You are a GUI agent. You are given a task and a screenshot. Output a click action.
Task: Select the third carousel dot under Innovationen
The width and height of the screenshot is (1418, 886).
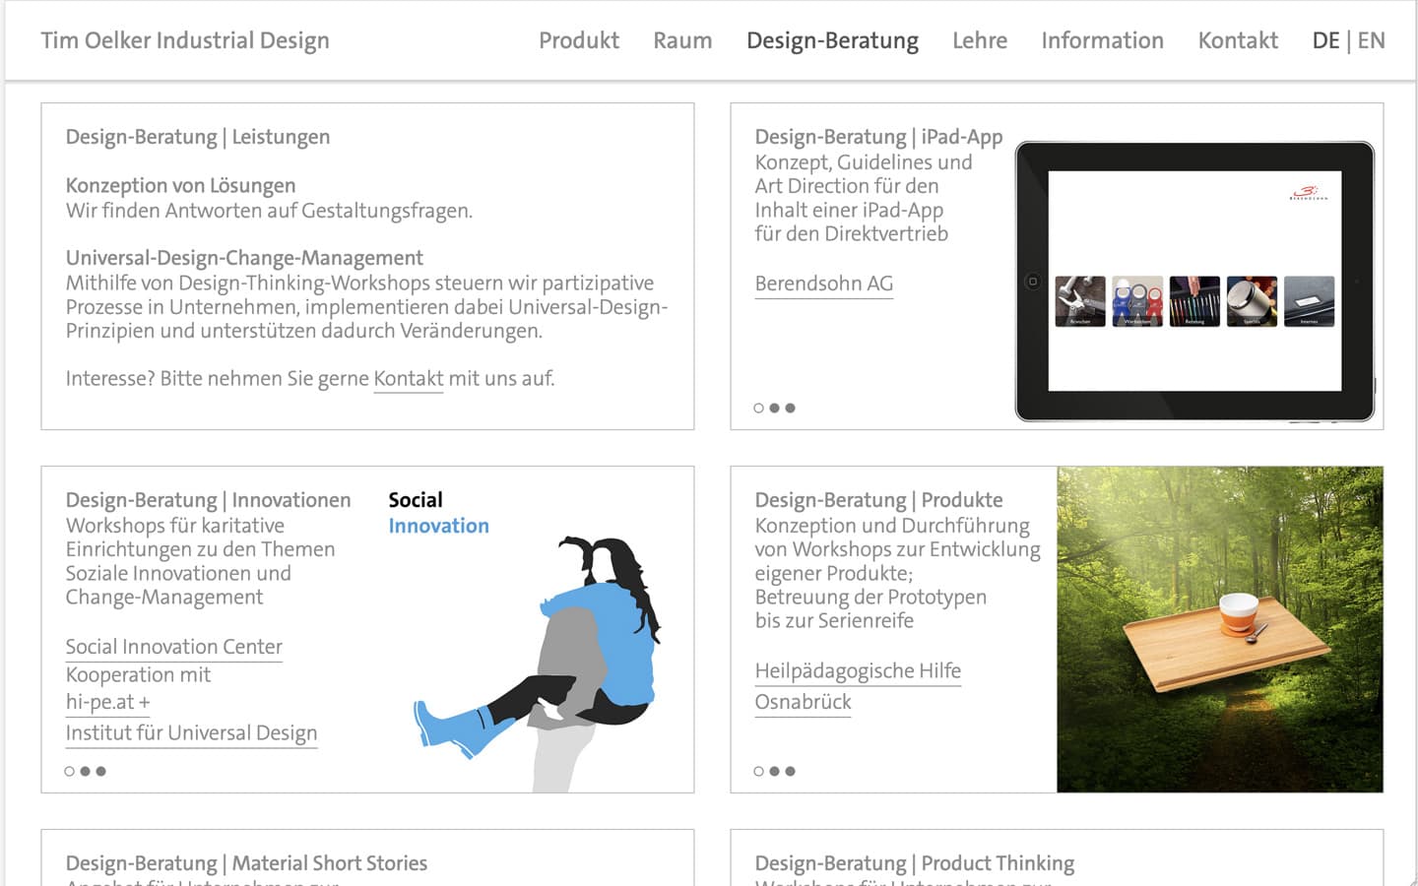click(x=101, y=771)
